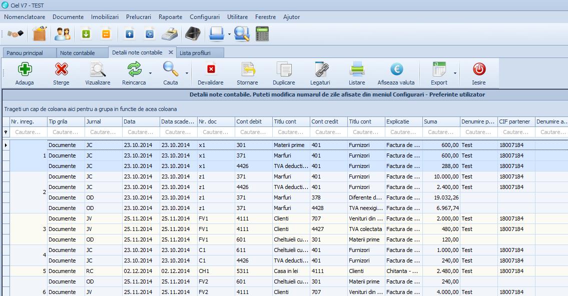
Task: Open the handshake partners icon
Action: [x=16, y=34]
